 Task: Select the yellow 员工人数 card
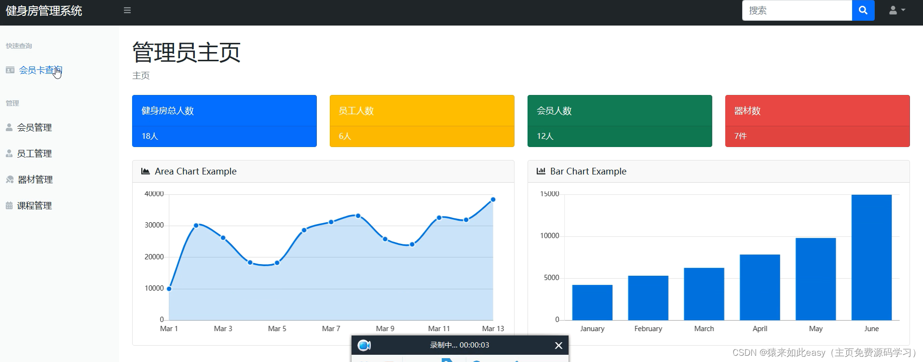[x=422, y=121]
